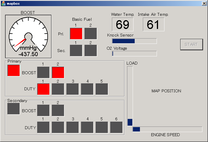Click Secondary DUTY indicator 3

(72, 127)
